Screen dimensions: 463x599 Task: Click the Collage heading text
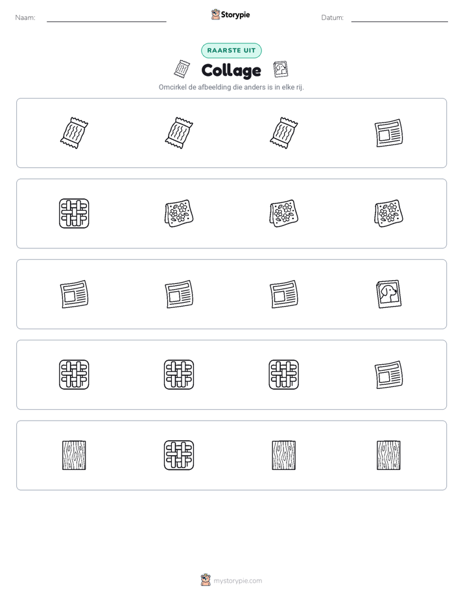pos(231,71)
